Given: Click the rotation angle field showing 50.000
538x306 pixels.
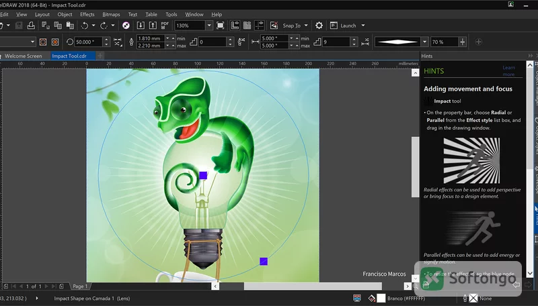Looking at the screenshot, I should (x=89, y=42).
